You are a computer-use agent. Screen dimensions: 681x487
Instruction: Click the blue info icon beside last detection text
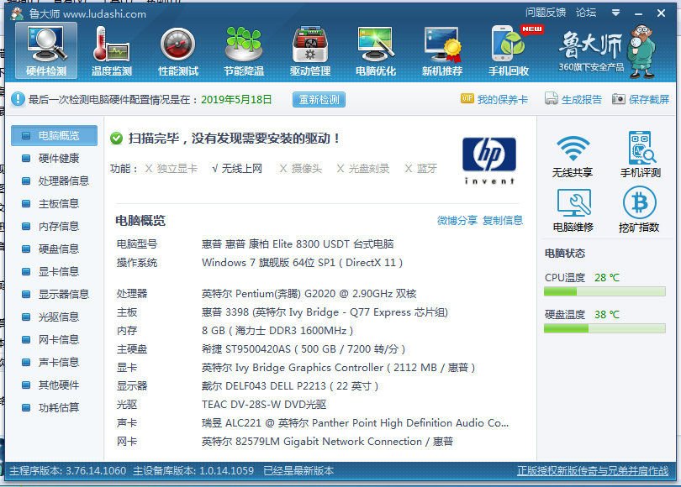(x=18, y=99)
